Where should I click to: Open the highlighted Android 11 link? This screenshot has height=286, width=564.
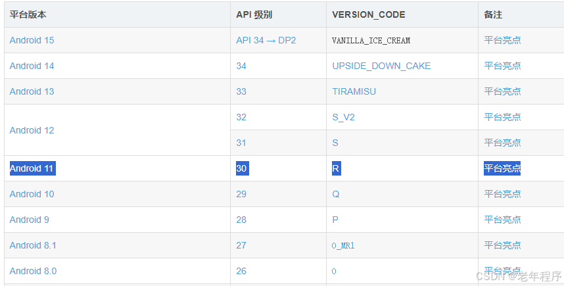[32, 168]
